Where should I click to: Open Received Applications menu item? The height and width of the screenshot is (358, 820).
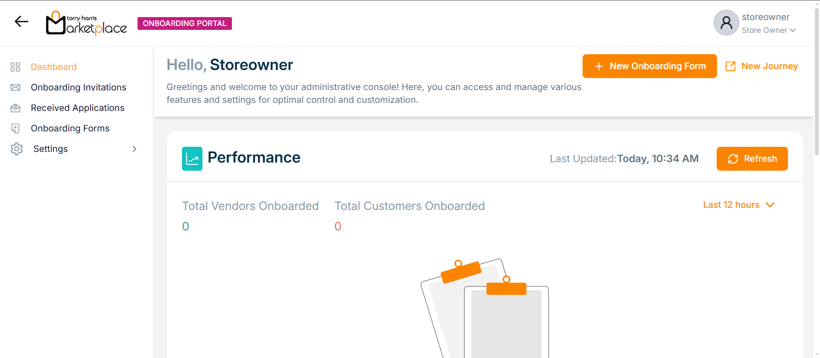77,108
